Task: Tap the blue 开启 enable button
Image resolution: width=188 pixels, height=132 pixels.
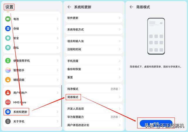Action: pos(156,123)
